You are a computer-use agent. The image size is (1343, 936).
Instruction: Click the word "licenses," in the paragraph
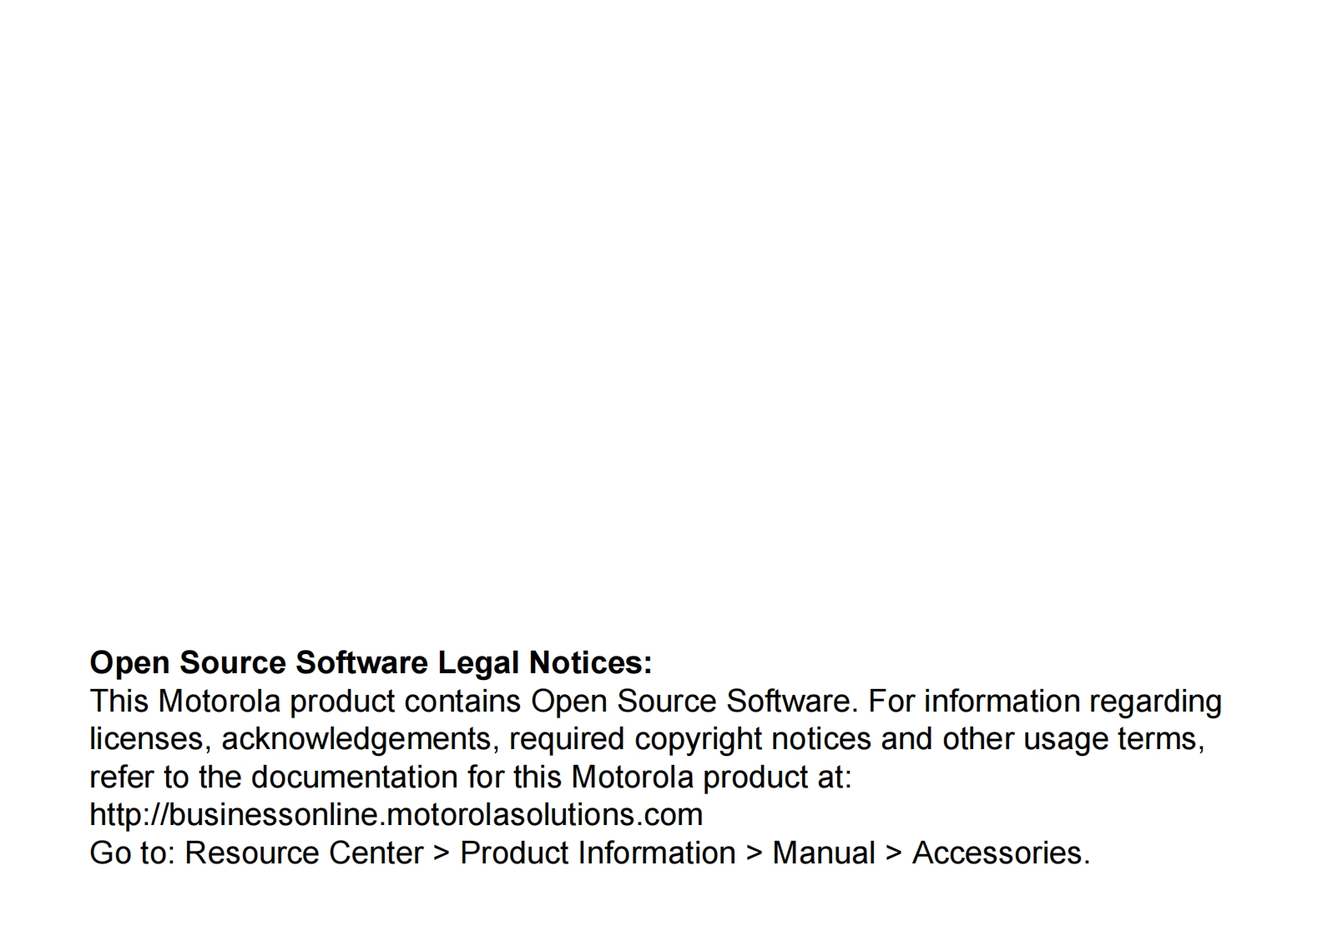pyautogui.click(x=150, y=739)
